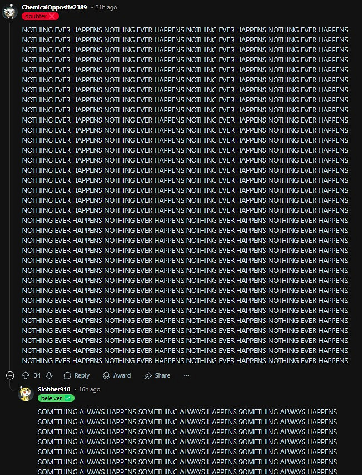Open the 16h ago timestamp permalink
Image resolution: width=362 pixels, height=475 pixels.
(x=89, y=389)
